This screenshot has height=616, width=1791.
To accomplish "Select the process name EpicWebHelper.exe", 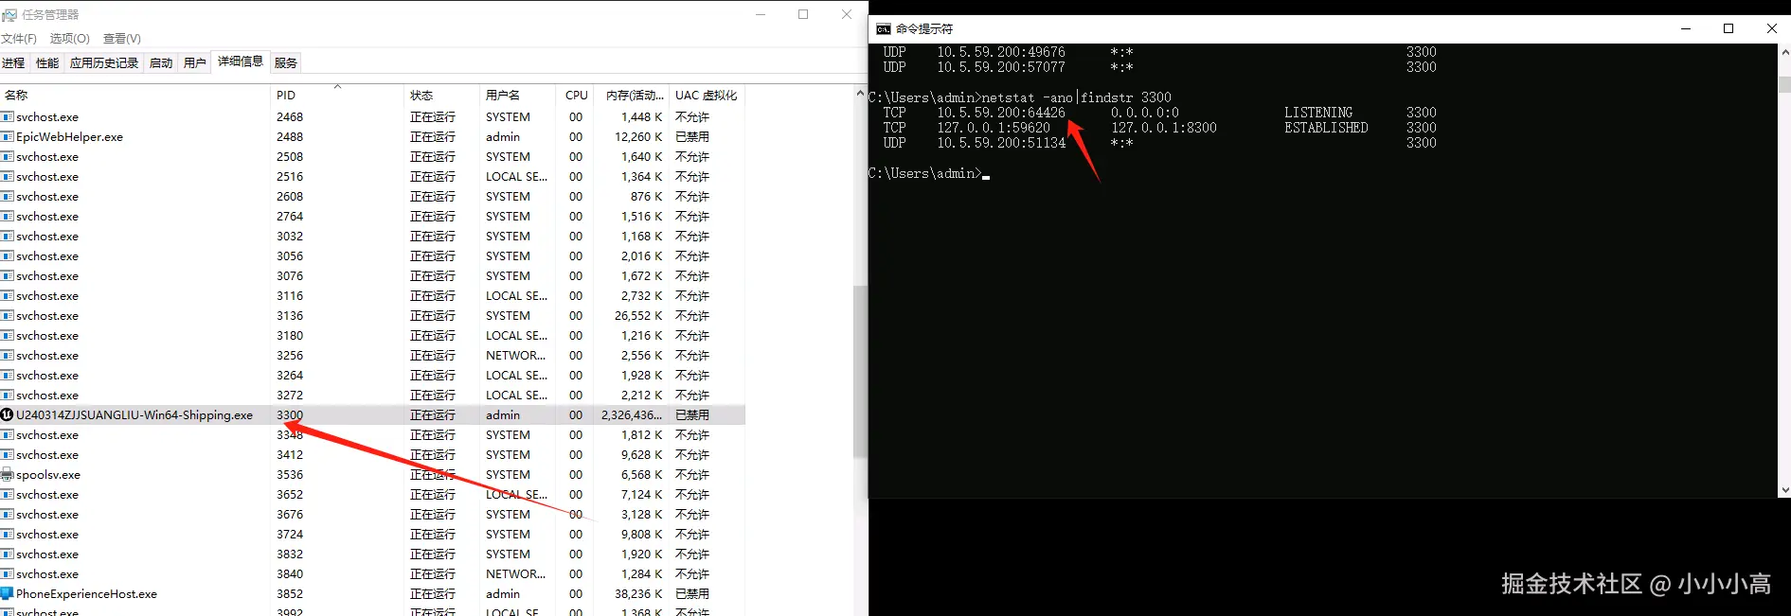I will [x=69, y=137].
